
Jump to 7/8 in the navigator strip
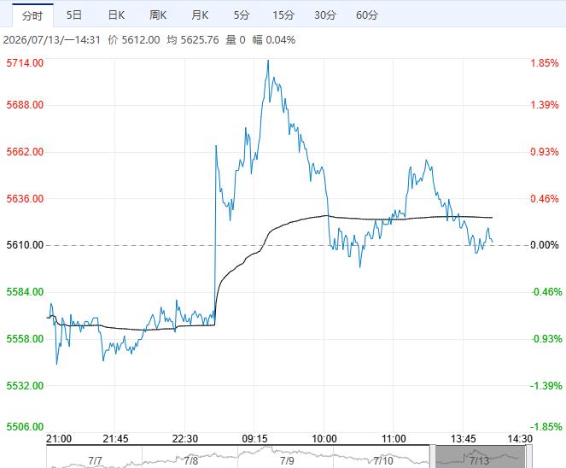[x=191, y=461]
